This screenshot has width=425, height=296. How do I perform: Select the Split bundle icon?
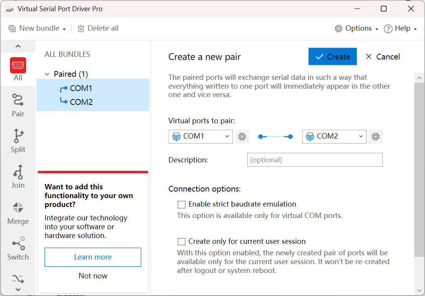tap(18, 136)
